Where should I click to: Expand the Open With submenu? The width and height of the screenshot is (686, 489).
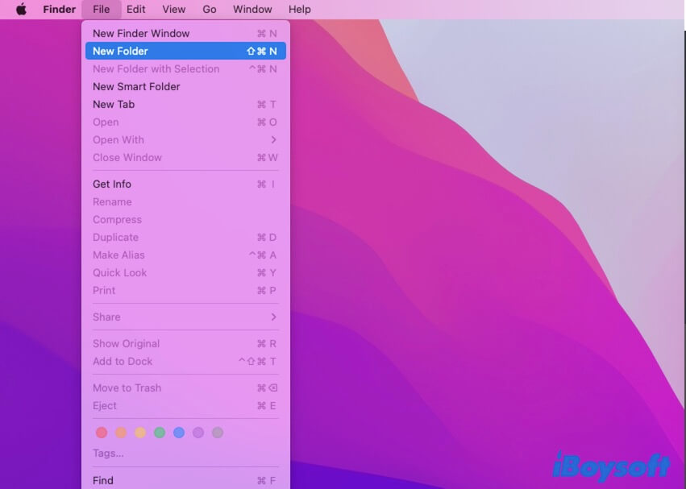[x=118, y=139]
